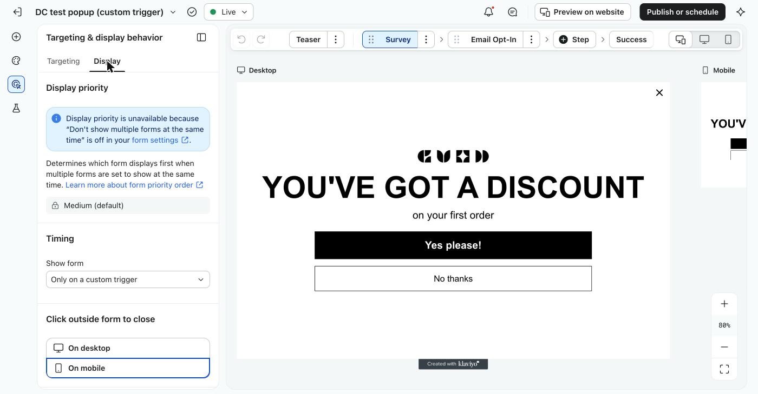The image size is (758, 394).
Task: Click the saved status checkmark icon
Action: coord(192,12)
